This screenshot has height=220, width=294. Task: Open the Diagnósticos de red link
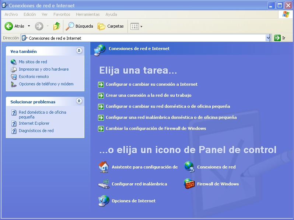(x=36, y=131)
